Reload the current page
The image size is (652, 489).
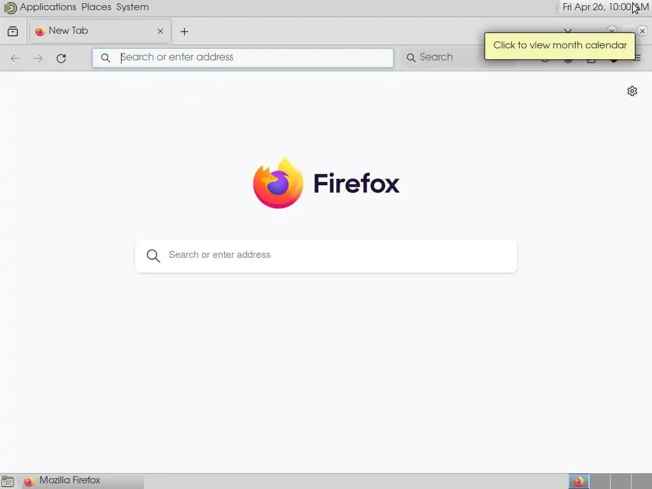[61, 58]
